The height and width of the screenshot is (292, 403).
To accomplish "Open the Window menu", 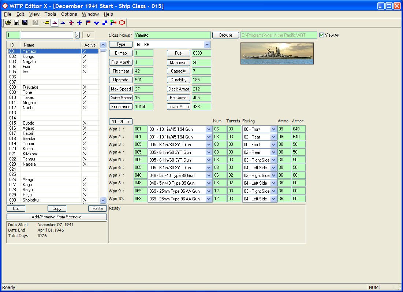I will [x=90, y=14].
